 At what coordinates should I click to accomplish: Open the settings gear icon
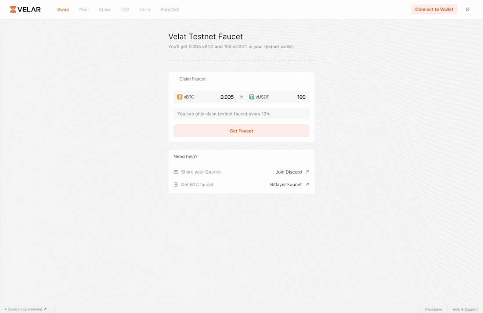[x=468, y=10]
